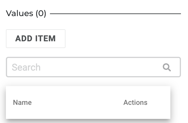The width and height of the screenshot is (188, 123).
Task: Click the Actions column header
Action: (135, 102)
